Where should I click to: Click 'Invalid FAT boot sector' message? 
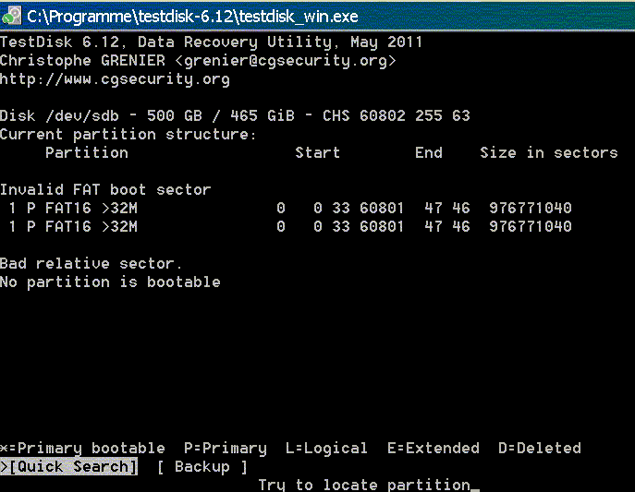click(x=105, y=189)
